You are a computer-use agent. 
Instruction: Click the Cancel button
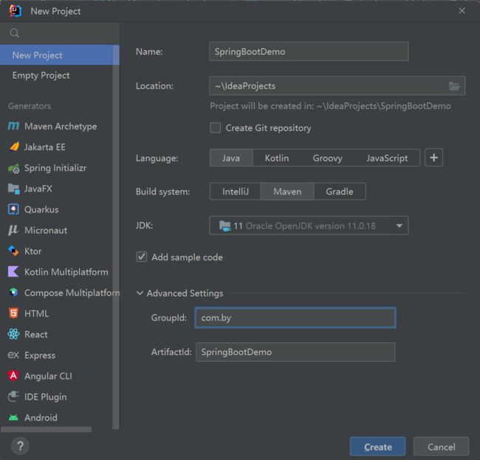[441, 447]
